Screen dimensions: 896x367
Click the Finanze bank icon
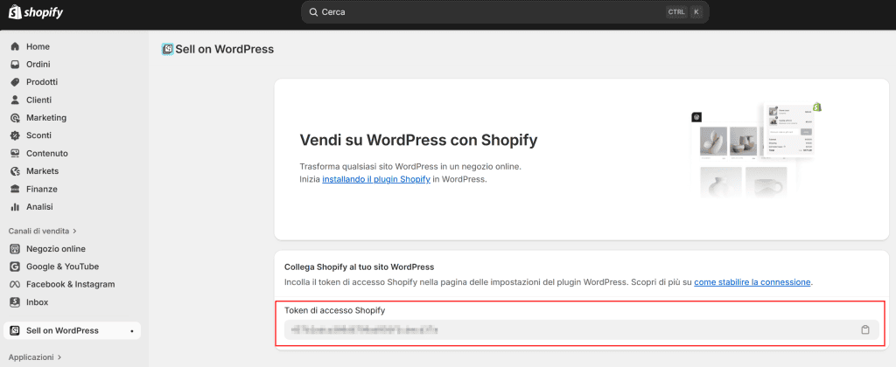click(16, 189)
